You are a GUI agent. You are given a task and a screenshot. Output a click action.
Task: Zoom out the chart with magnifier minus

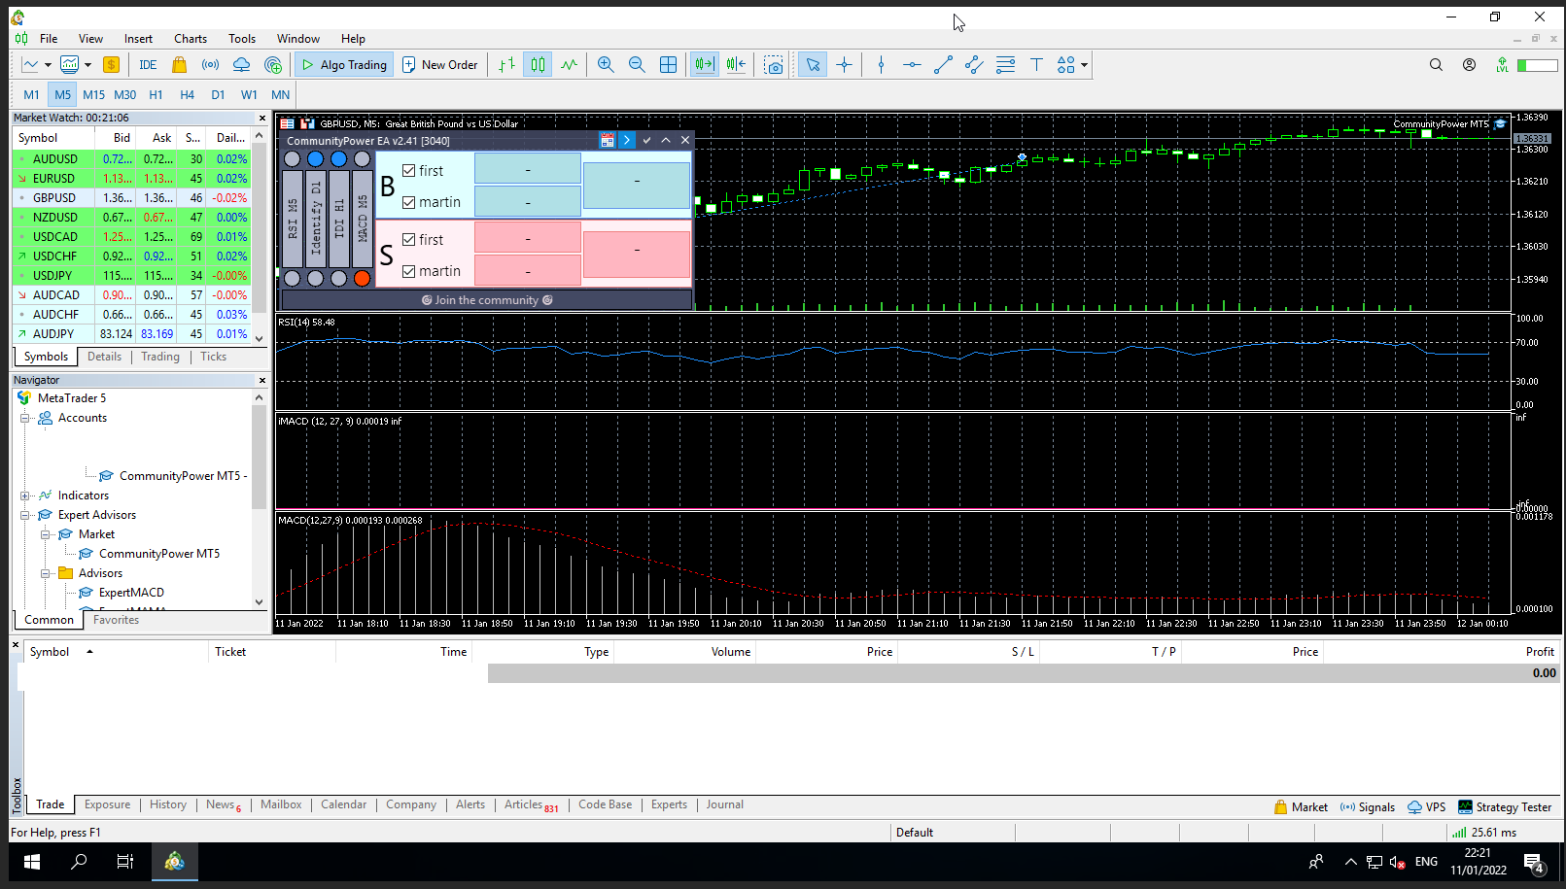point(637,64)
